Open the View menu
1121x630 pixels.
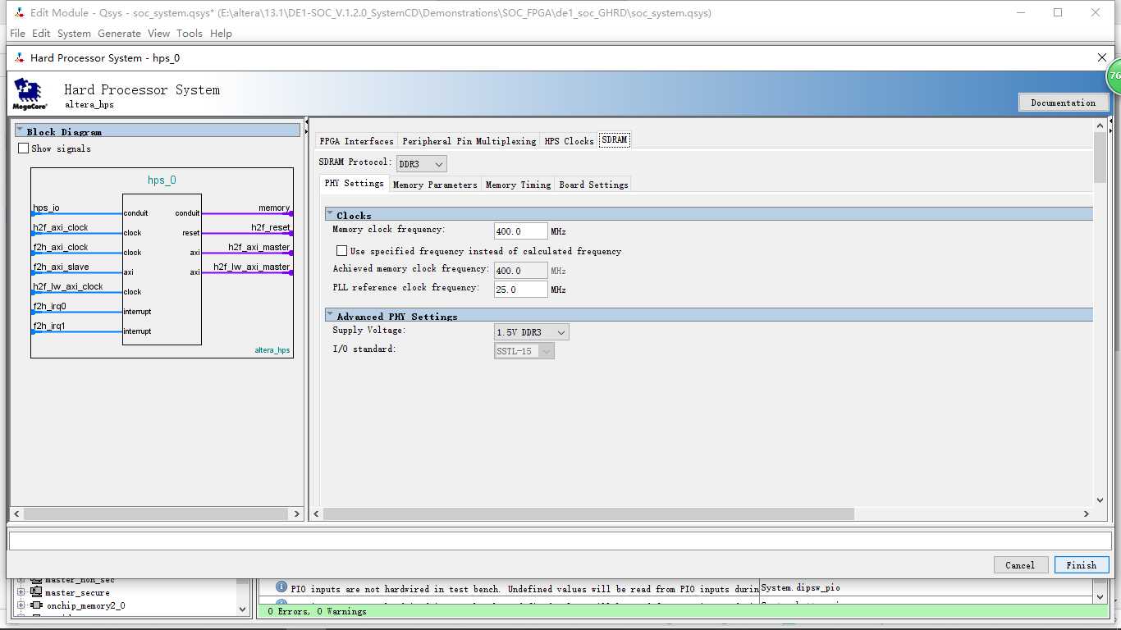[x=158, y=34]
